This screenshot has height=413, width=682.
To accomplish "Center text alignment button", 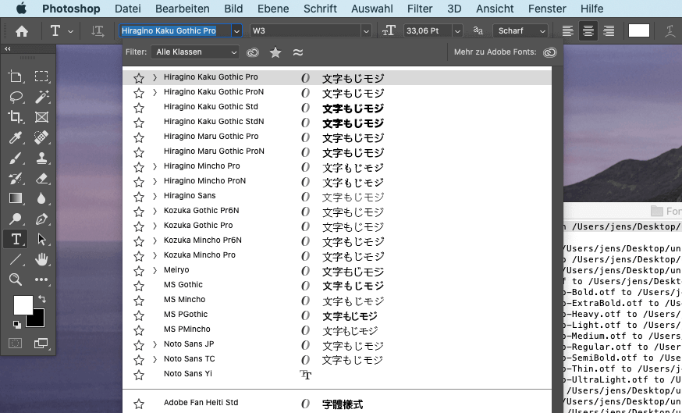I will coord(588,31).
